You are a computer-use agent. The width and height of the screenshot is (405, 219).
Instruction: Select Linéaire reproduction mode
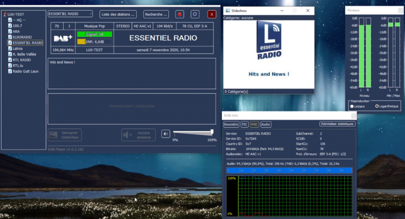click(352, 106)
